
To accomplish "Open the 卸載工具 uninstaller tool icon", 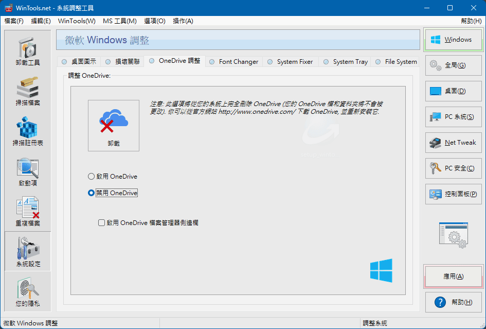I will click(28, 51).
